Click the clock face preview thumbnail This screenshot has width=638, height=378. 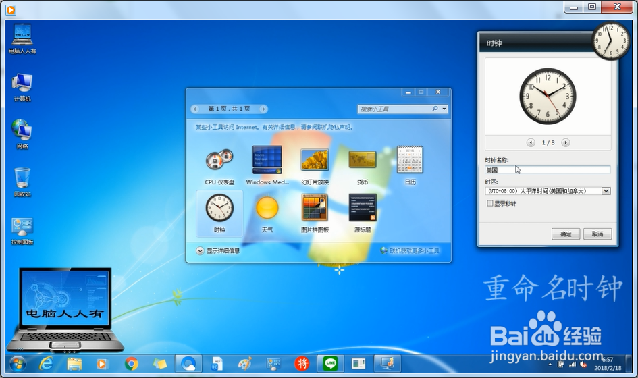[548, 96]
